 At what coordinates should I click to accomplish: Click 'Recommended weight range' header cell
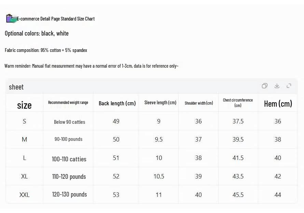[x=68, y=103]
